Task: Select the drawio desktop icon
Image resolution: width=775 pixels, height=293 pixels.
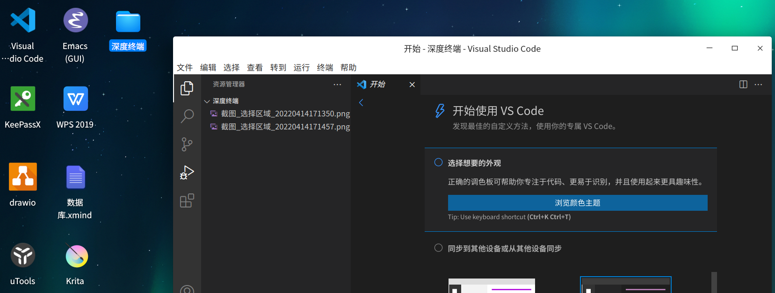Action: (x=23, y=177)
